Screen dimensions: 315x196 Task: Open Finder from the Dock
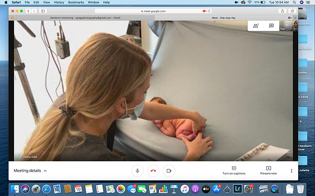[15, 189]
